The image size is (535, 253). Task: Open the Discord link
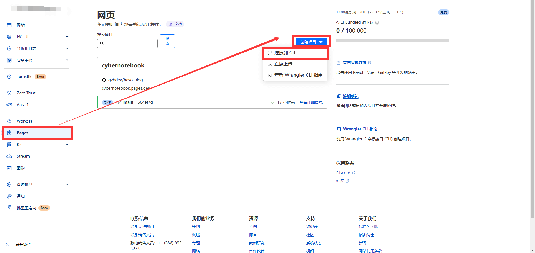[343, 173]
